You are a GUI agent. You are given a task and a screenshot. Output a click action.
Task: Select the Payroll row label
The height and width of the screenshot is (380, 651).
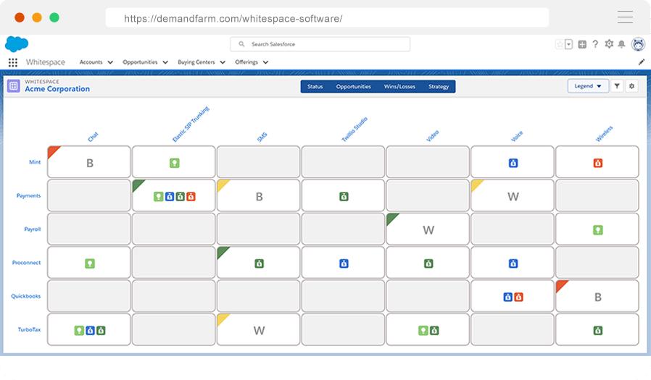click(33, 229)
